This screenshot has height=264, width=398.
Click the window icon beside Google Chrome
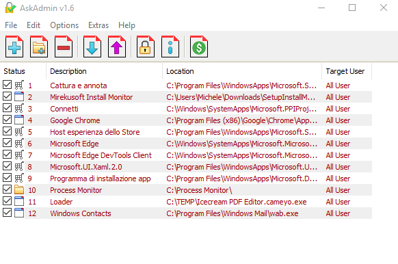(19, 120)
